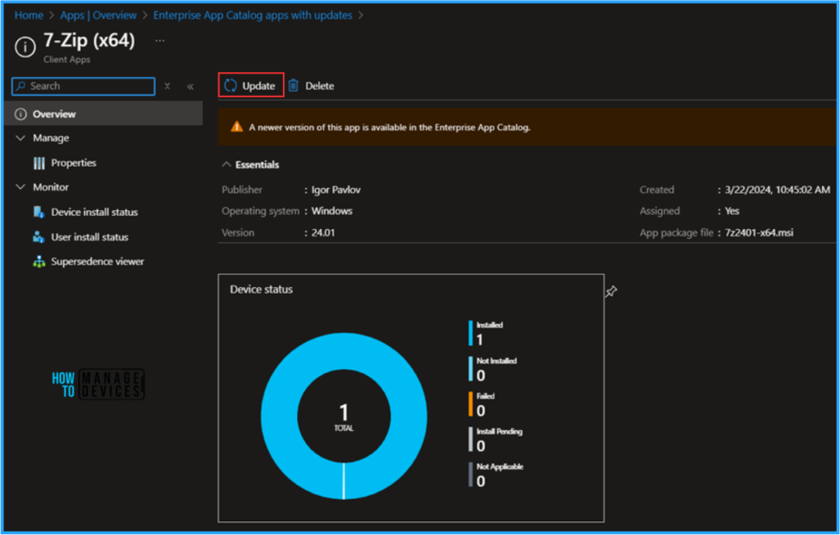Viewport: 840px width, 535px height.
Task: Click the Properties bars icon
Action: [x=39, y=163]
